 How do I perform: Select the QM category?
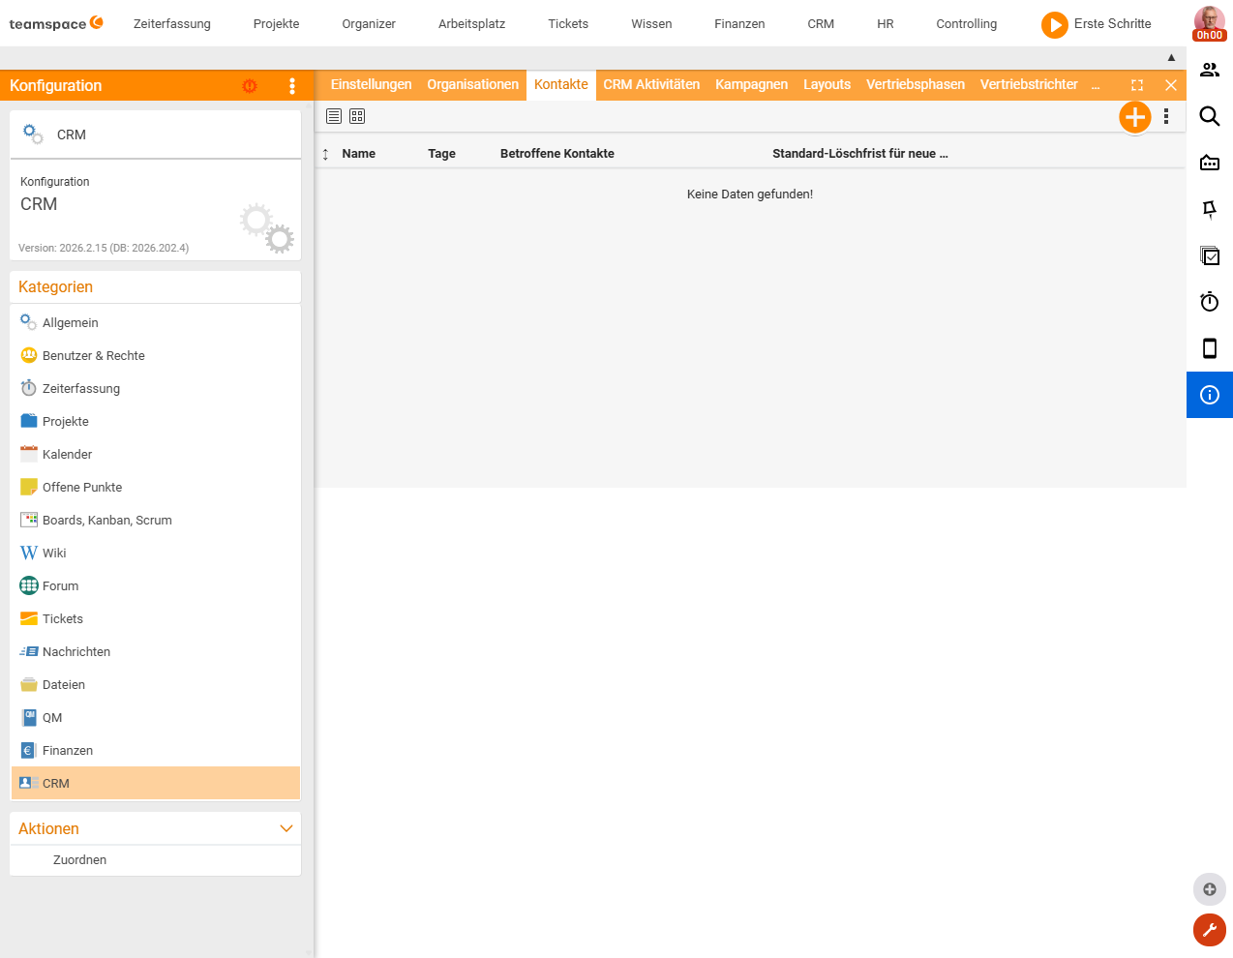point(156,718)
